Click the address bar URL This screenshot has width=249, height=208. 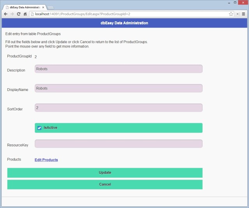(82, 14)
